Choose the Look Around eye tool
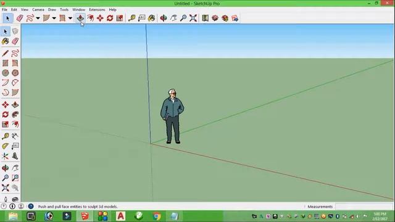This screenshot has height=222, width=395. (x=15, y=199)
